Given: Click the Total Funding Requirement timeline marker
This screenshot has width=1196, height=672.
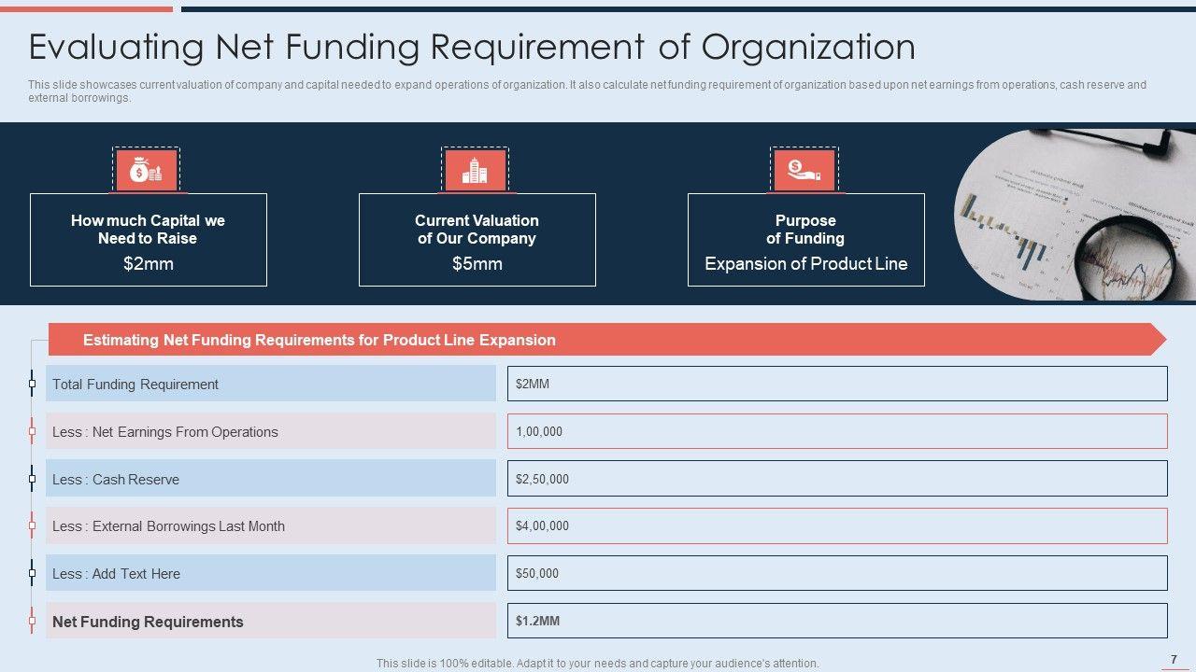Looking at the screenshot, I should point(32,384).
